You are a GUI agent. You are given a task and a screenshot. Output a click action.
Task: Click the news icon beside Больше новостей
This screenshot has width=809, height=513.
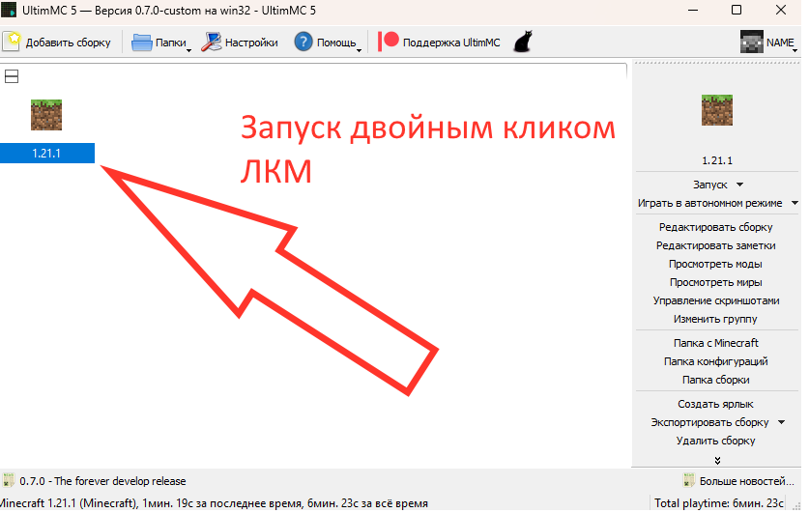(x=689, y=480)
